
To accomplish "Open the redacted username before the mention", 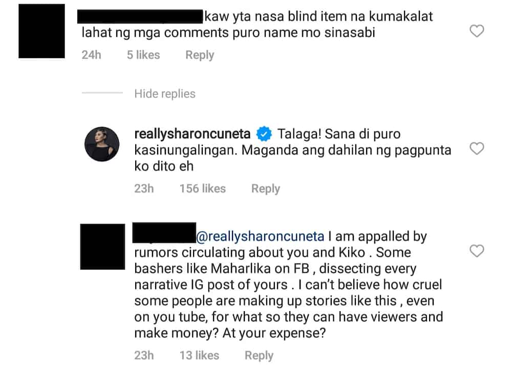I will (164, 233).
